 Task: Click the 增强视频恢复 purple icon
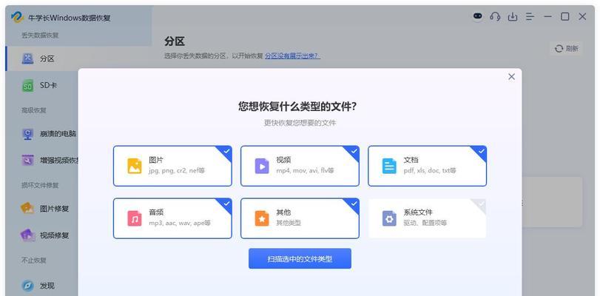[27, 160]
